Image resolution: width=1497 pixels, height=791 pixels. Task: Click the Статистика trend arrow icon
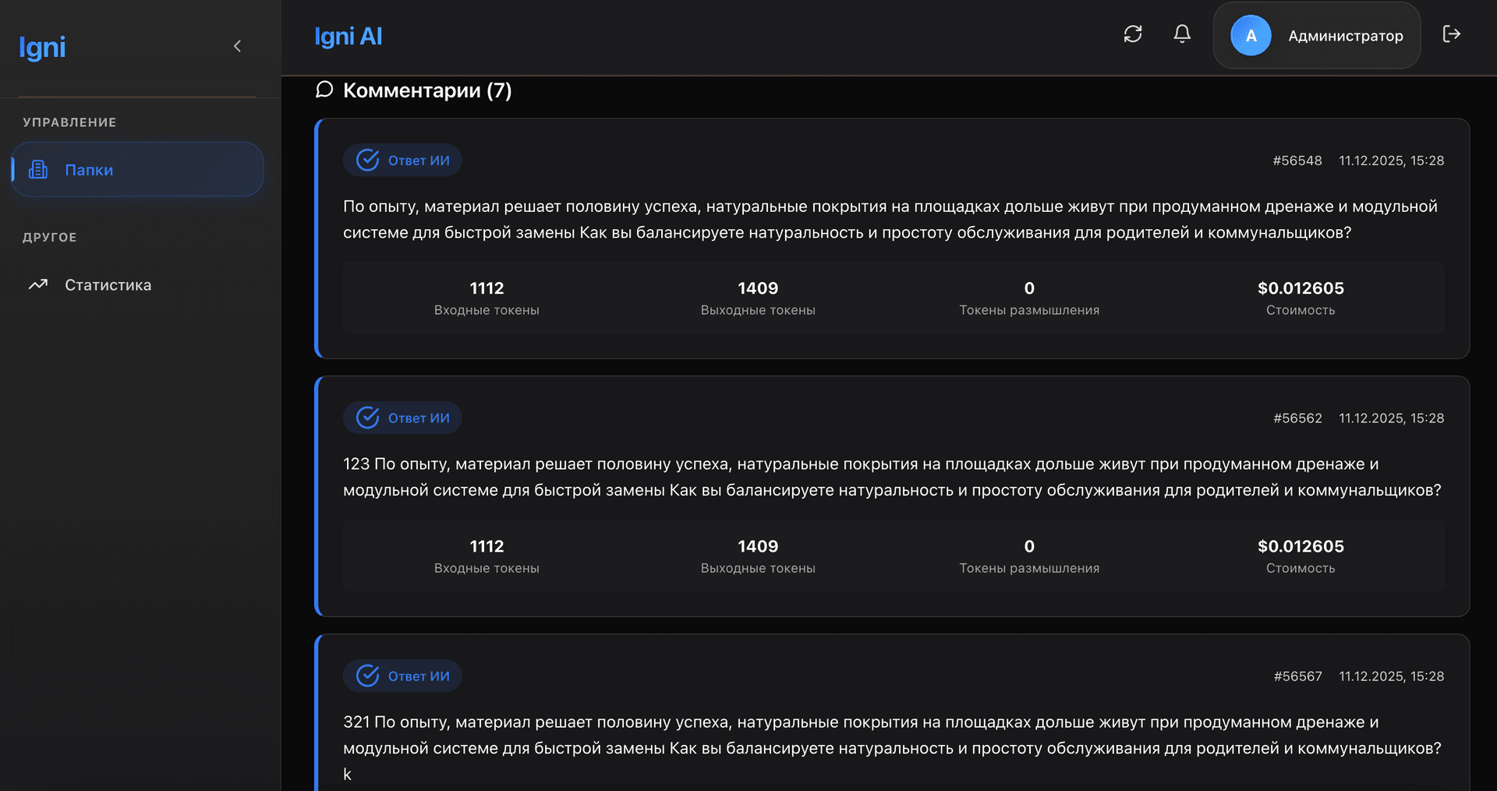pyautogui.click(x=38, y=284)
